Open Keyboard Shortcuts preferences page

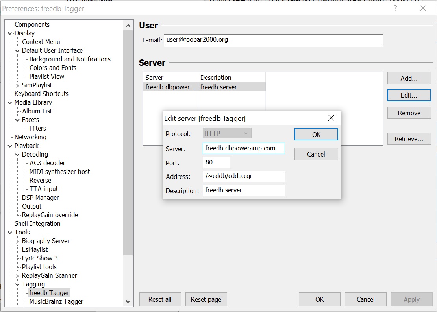(41, 94)
